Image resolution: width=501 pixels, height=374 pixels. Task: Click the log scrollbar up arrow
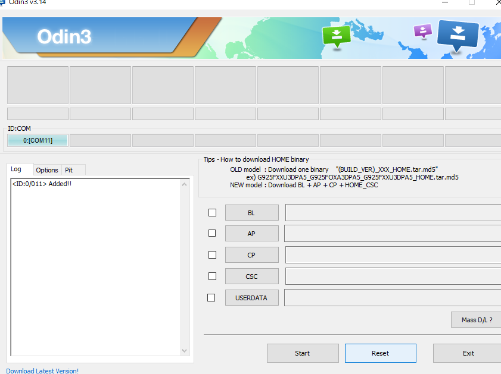(x=184, y=184)
